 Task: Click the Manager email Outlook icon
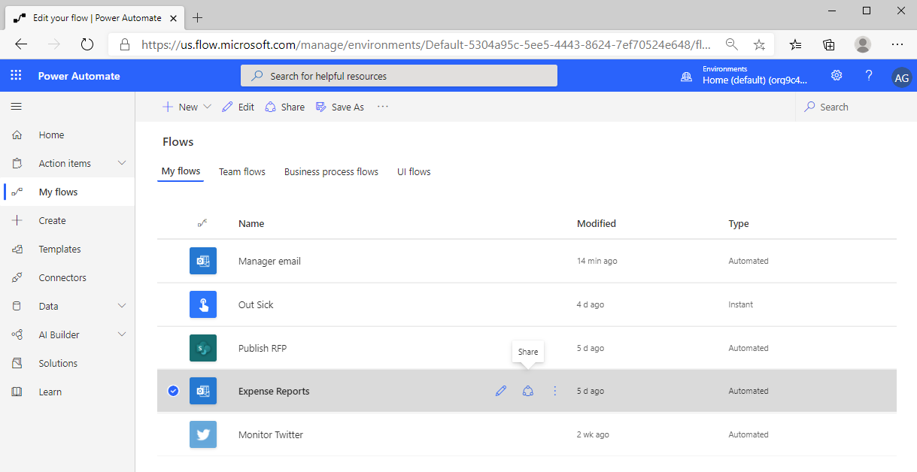click(203, 261)
